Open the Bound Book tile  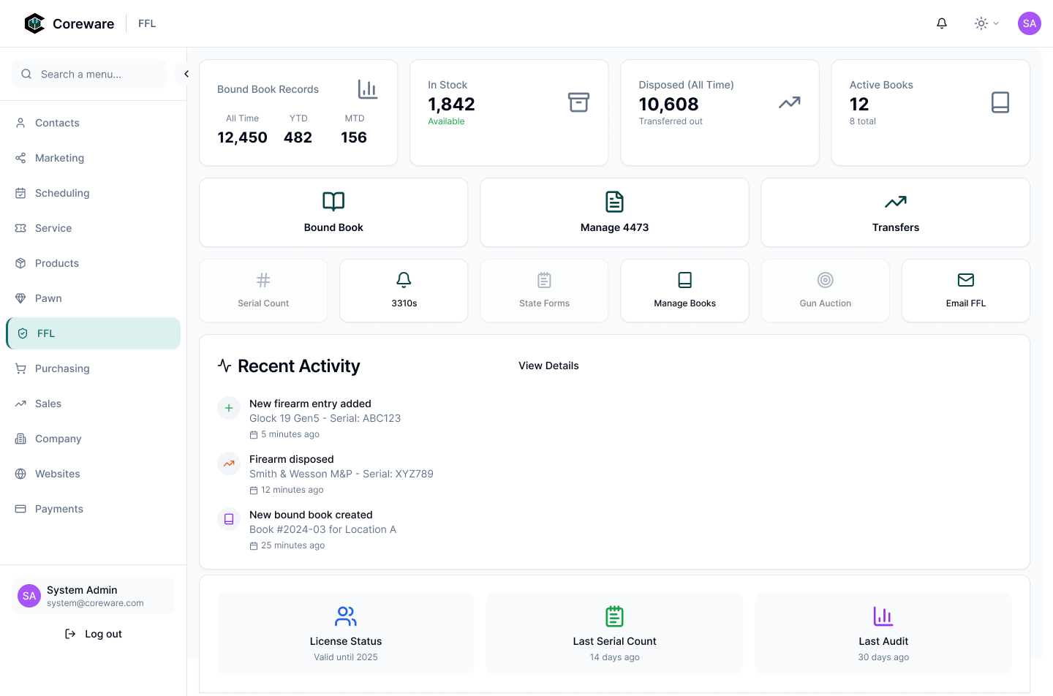click(x=333, y=213)
